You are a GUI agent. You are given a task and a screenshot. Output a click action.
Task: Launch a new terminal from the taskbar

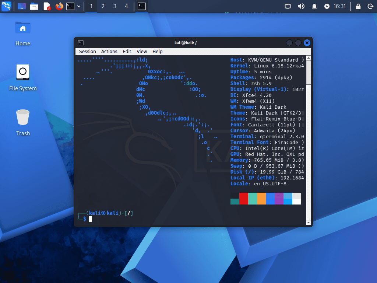click(x=70, y=6)
